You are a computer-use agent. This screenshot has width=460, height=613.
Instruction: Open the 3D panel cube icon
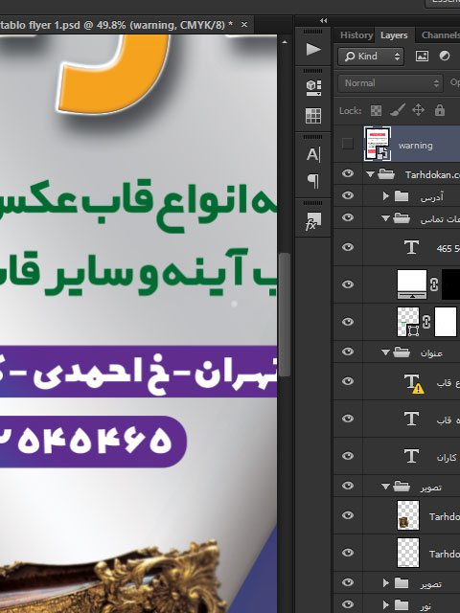(x=313, y=87)
